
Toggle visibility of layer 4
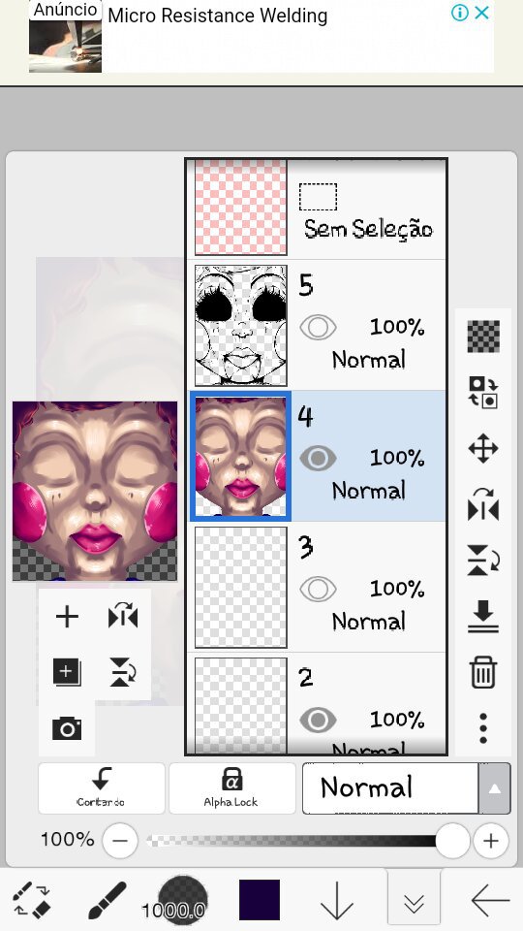[x=318, y=458]
